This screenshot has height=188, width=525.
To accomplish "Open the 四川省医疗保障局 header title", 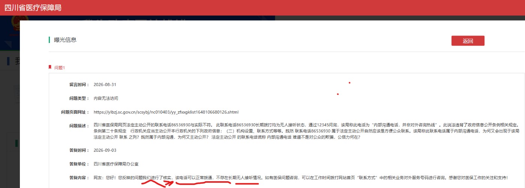I will click(x=33, y=7).
